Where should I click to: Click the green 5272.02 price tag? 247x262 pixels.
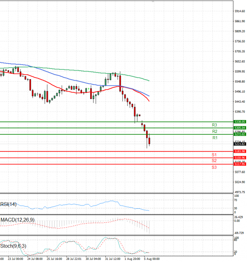[x=240, y=135]
